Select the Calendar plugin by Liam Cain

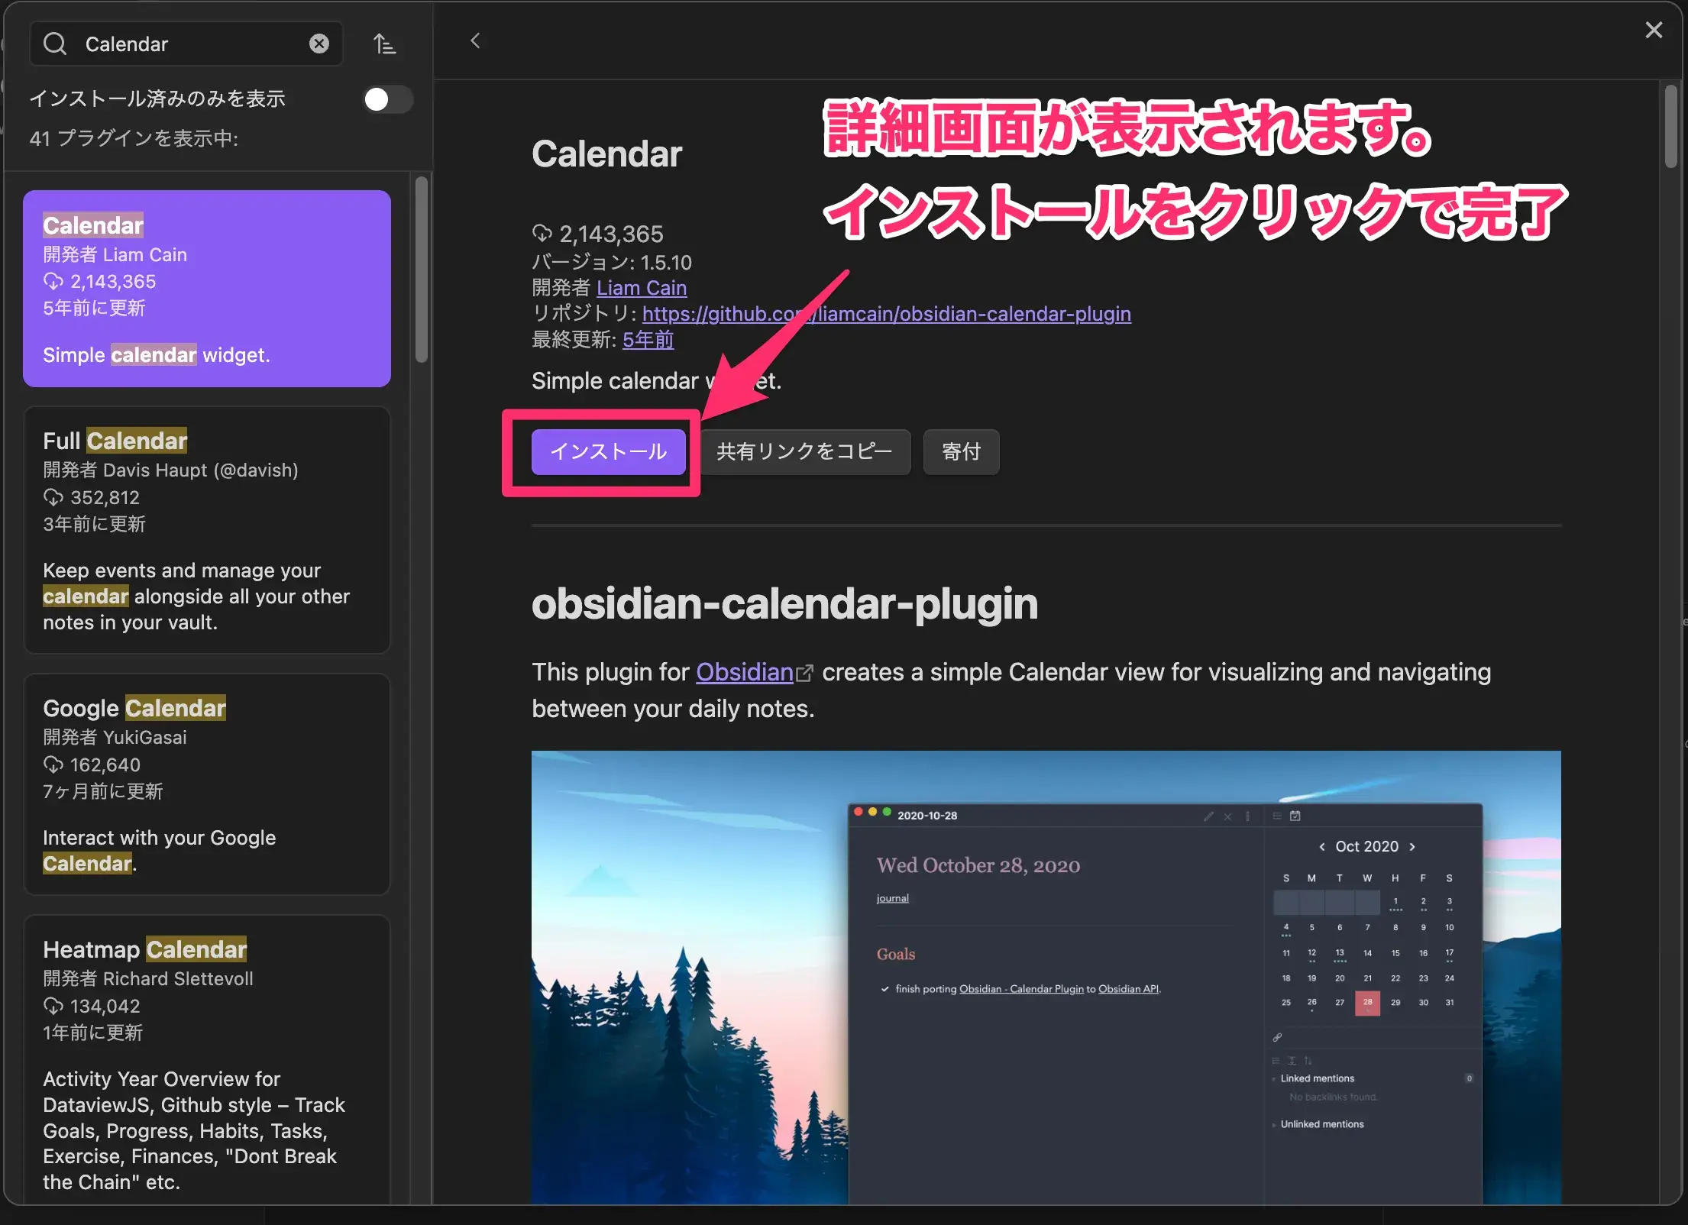coord(207,289)
